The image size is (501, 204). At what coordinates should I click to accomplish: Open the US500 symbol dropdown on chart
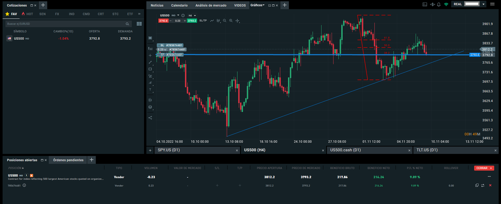coord(178,15)
